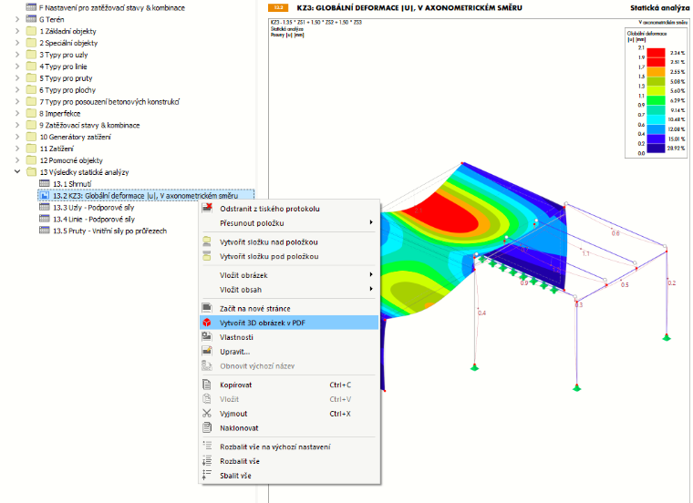Click the red legend color swatch at 2.34 %
This screenshot has height=503, width=693.
pyautogui.click(x=656, y=53)
